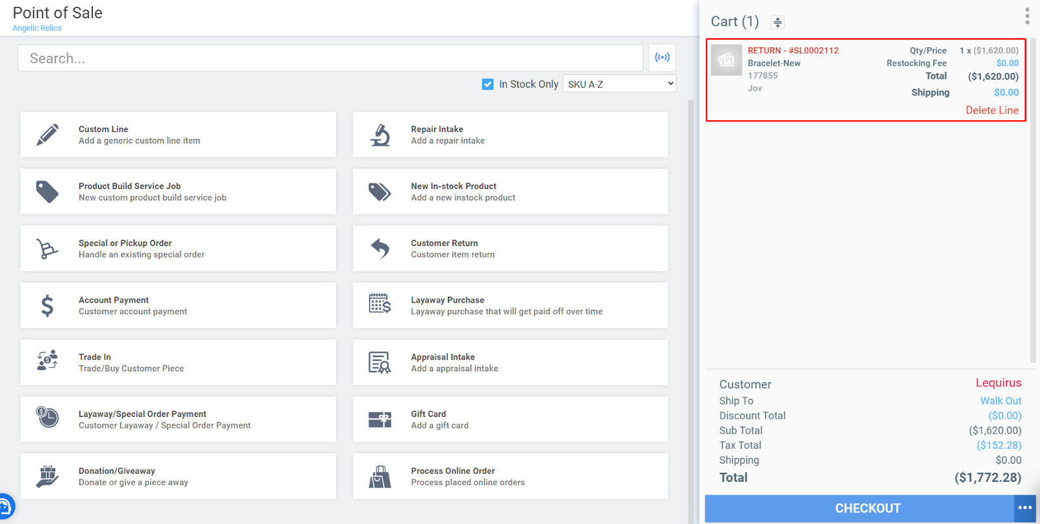
Task: Open the RETURN - #SL0002112 line
Action: 793,51
